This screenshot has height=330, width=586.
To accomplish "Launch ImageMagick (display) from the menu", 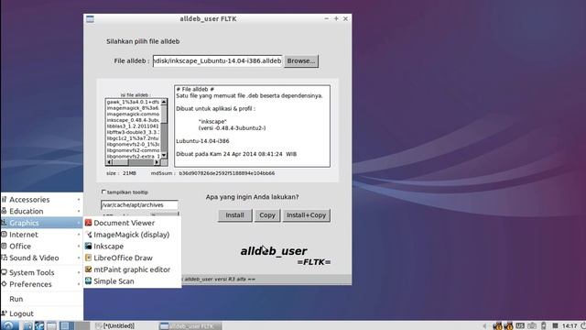I will (132, 235).
